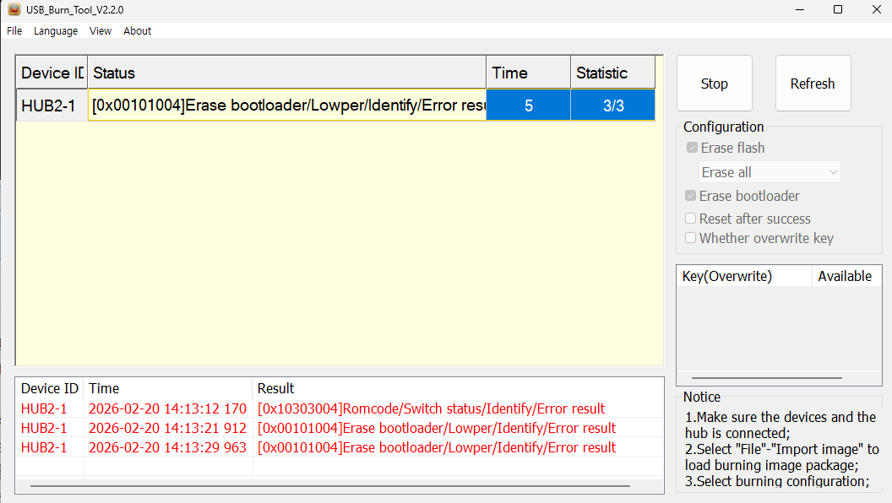This screenshot has width=892, height=503.
Task: Toggle the Erase flash checkbox
Action: point(693,148)
